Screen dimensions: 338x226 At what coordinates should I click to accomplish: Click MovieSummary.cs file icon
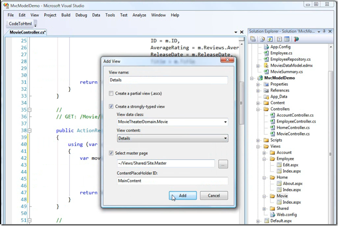(x=266, y=71)
